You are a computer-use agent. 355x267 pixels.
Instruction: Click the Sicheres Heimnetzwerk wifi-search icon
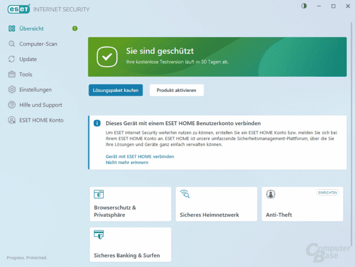click(x=185, y=194)
